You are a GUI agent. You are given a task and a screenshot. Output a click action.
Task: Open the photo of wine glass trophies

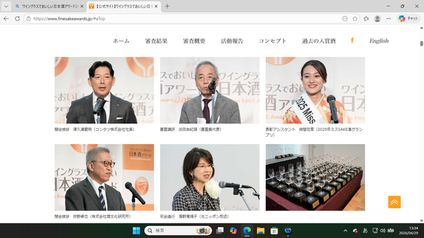[315, 177]
